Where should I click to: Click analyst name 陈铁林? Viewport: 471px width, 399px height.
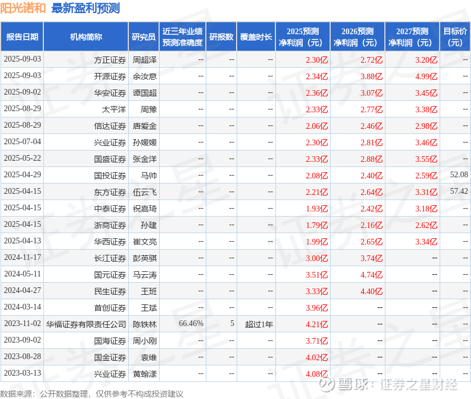point(145,324)
